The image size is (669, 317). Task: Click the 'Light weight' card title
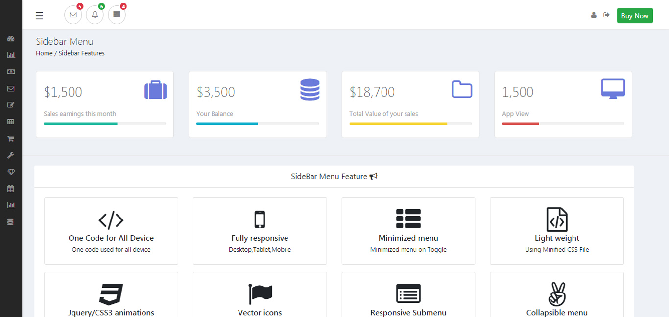[x=557, y=238]
